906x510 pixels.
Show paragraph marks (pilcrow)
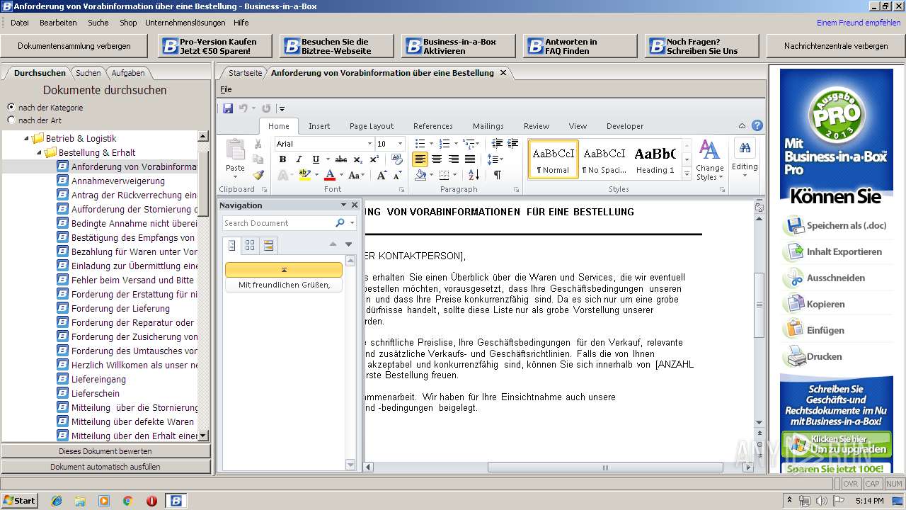coord(497,175)
